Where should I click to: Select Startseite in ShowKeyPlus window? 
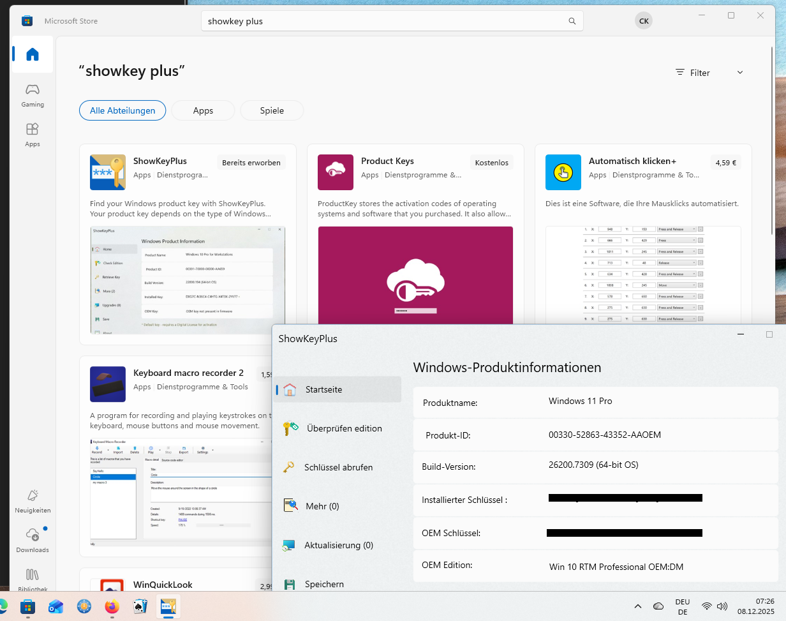coord(337,389)
